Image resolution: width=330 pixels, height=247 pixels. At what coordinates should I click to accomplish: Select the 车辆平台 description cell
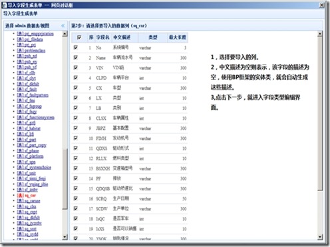click(x=120, y=78)
